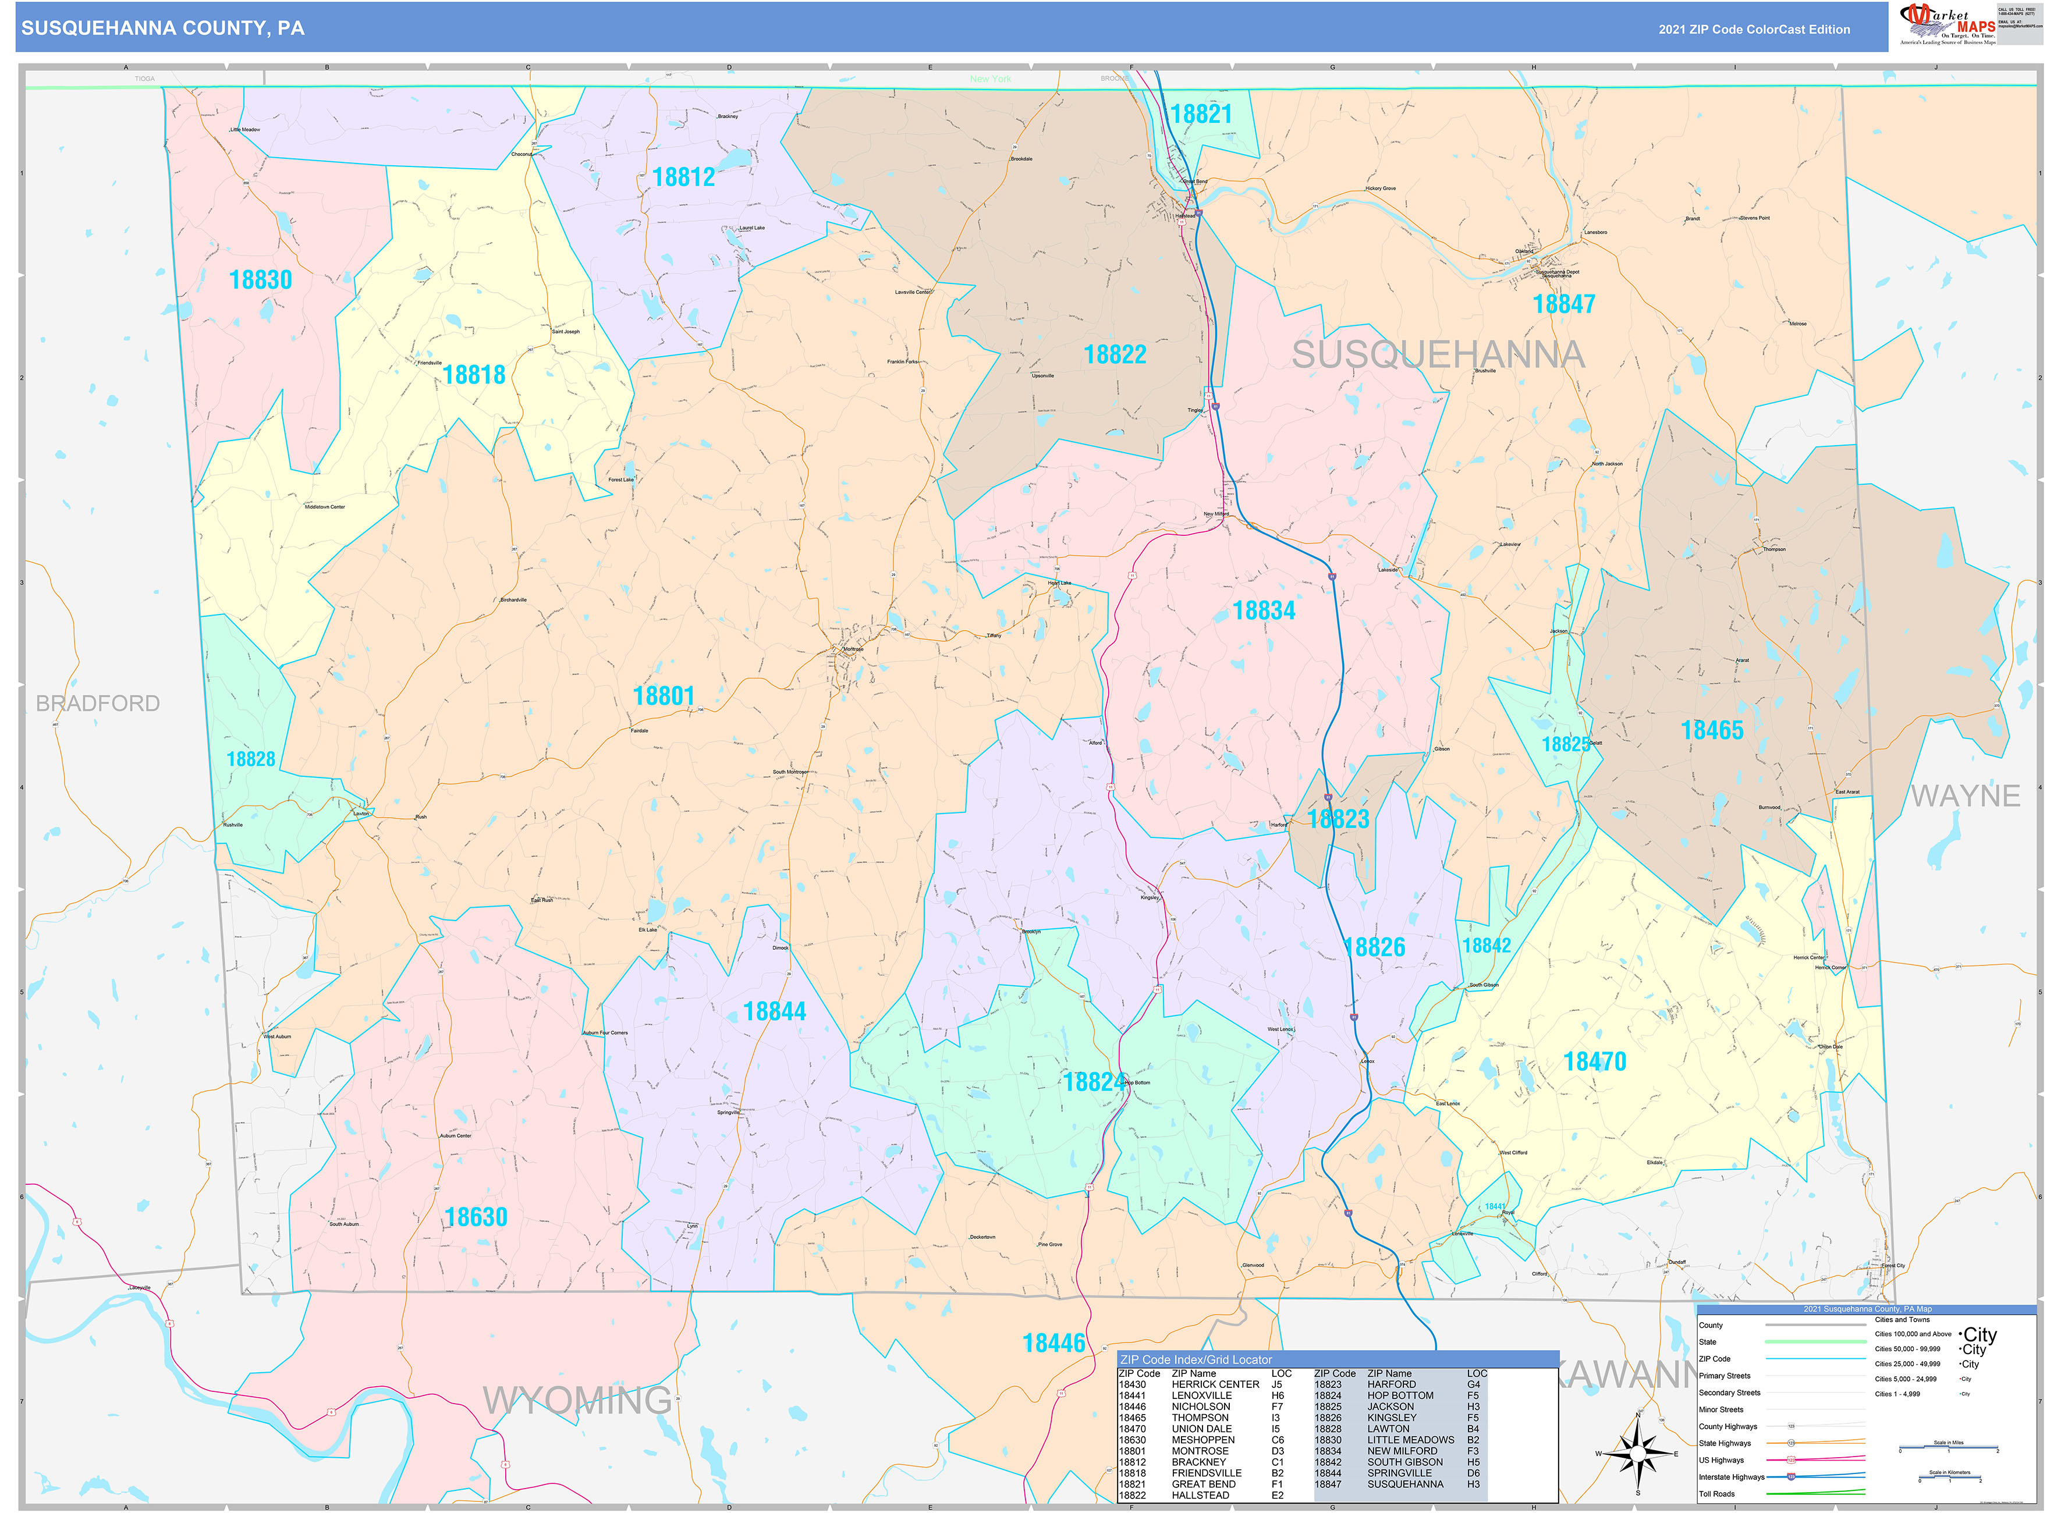The width and height of the screenshot is (2061, 1513).
Task: Click the 18630 ZIP code label
Action: [x=476, y=1216]
